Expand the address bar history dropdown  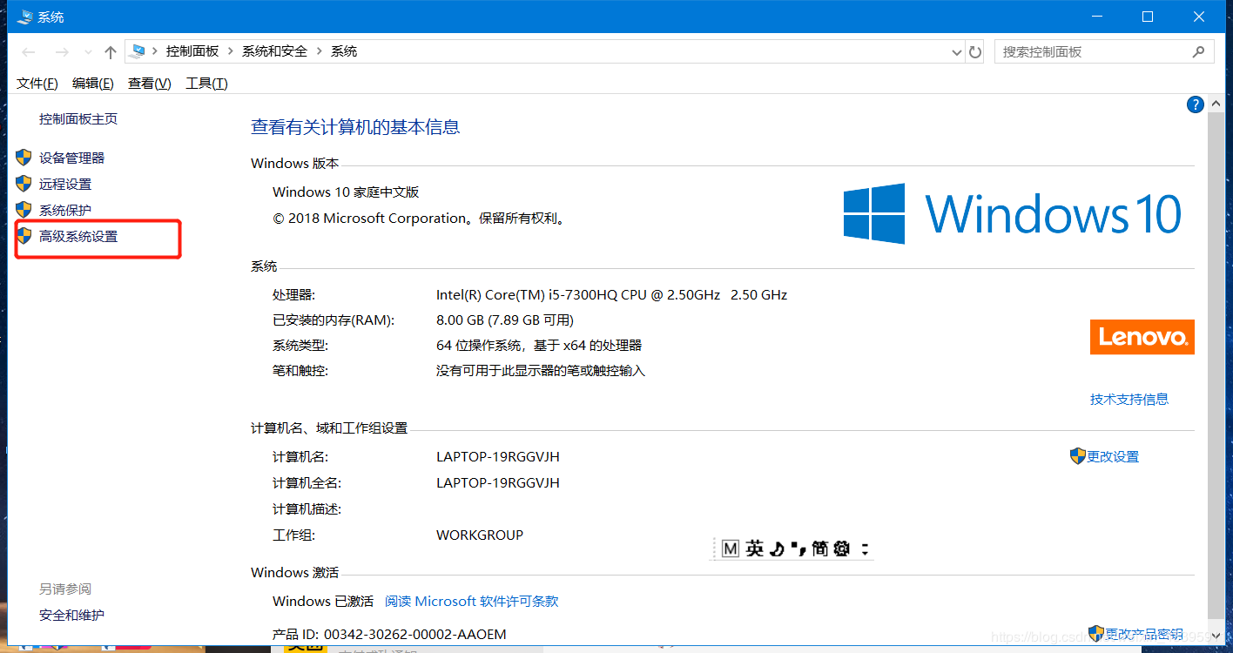(x=956, y=51)
